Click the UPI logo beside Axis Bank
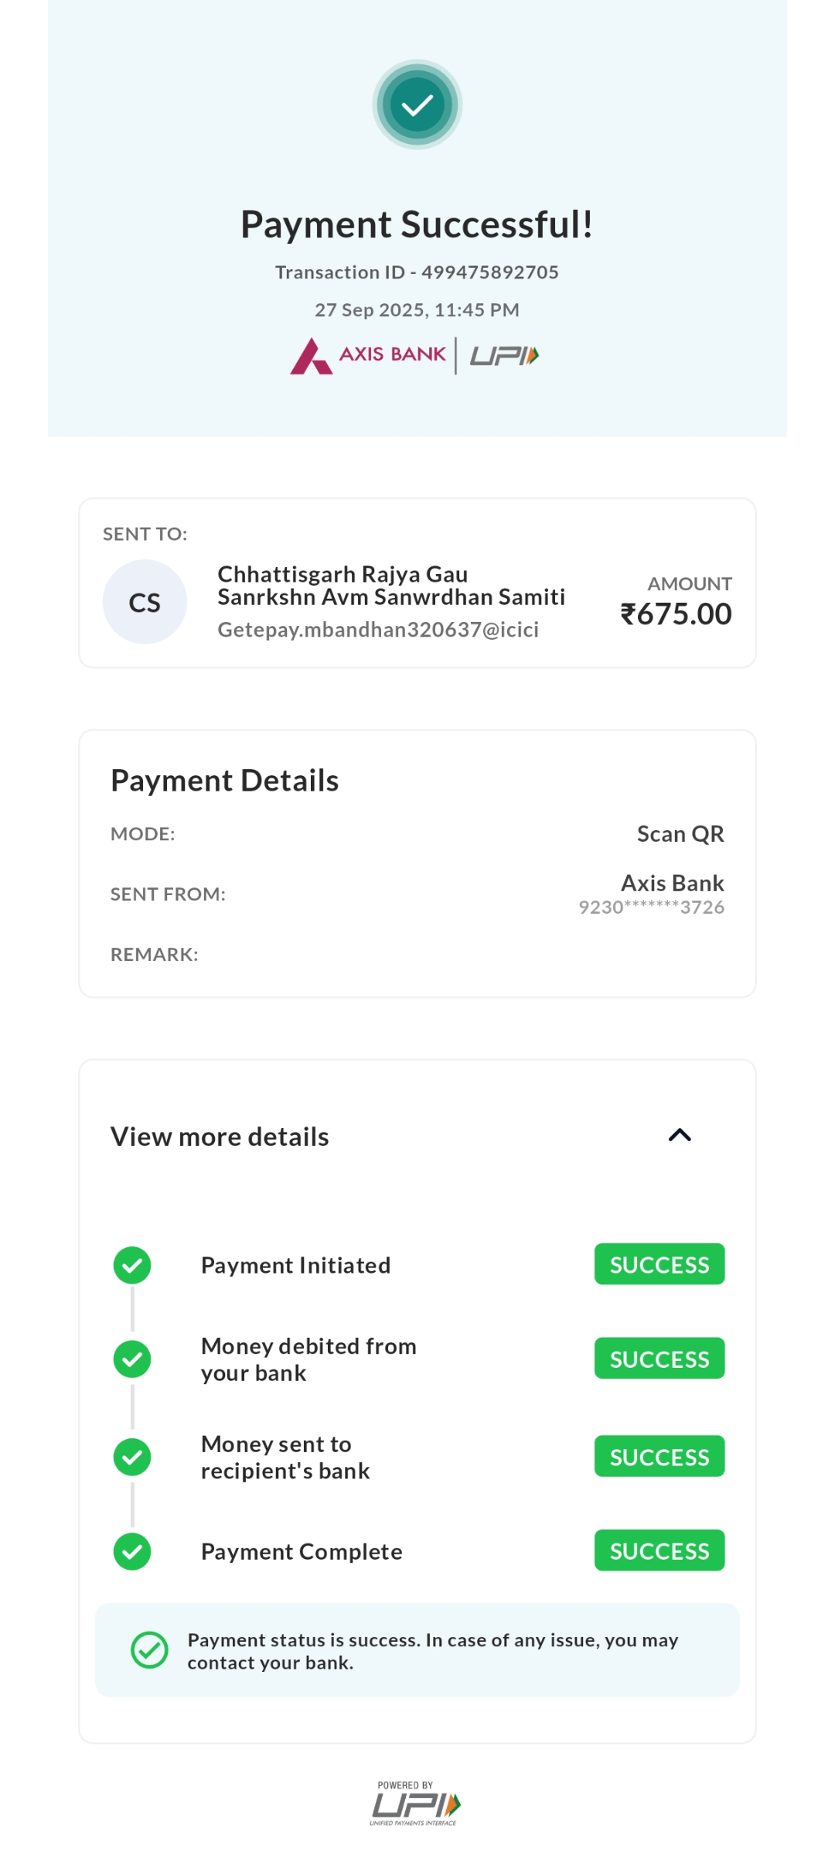Screen dimensions: 835x1863 [504, 356]
